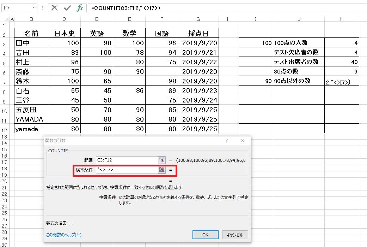367x247 pixels.
Task: Close the 関数の引数 dialog with X
Action: [243, 141]
